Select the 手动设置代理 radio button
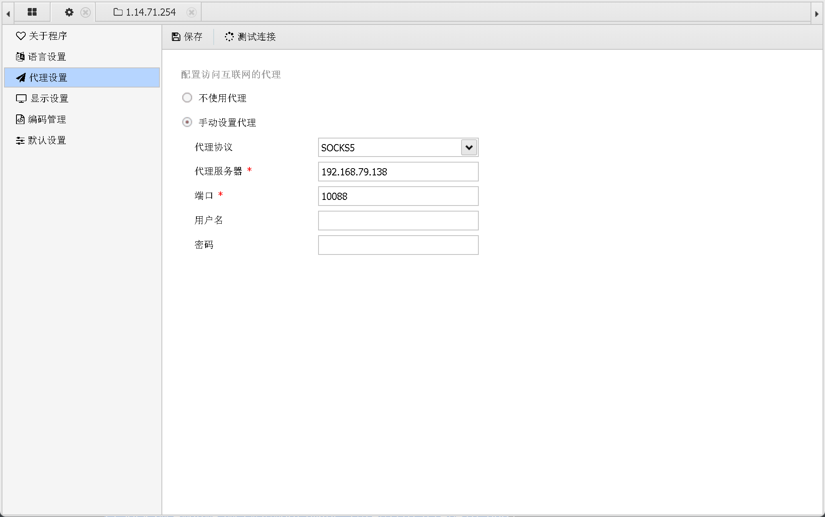The width and height of the screenshot is (825, 517). (x=187, y=122)
